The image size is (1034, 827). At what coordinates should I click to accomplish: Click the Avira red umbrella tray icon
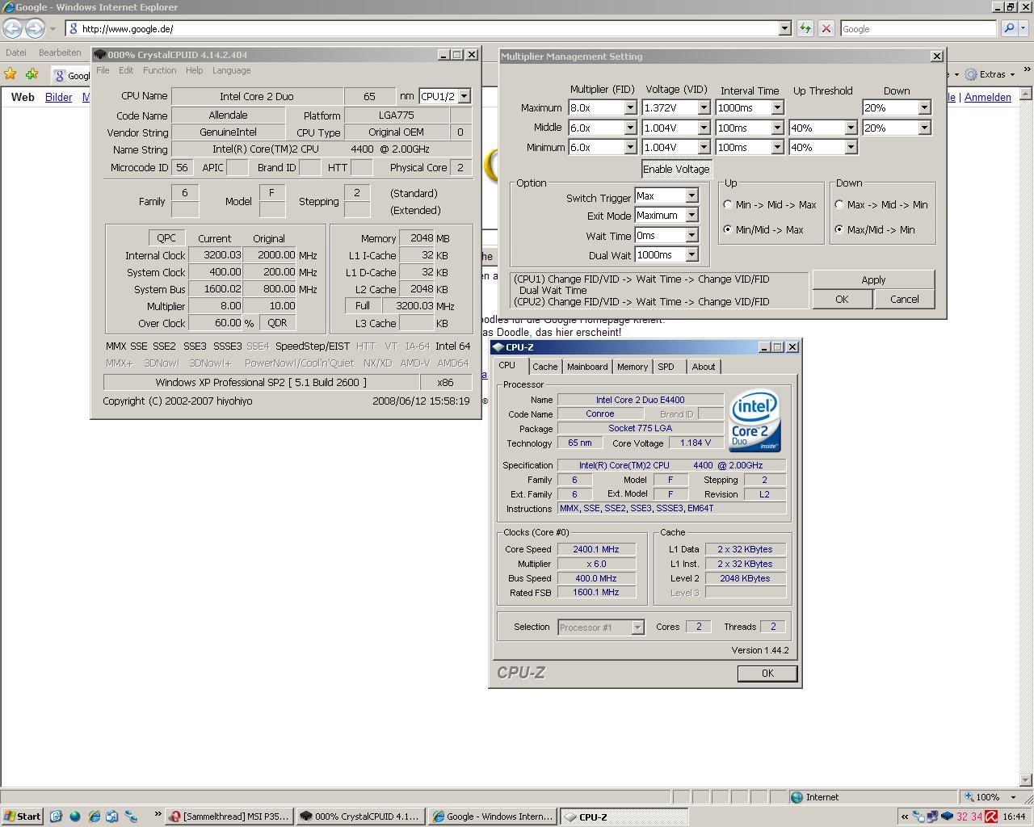[991, 817]
